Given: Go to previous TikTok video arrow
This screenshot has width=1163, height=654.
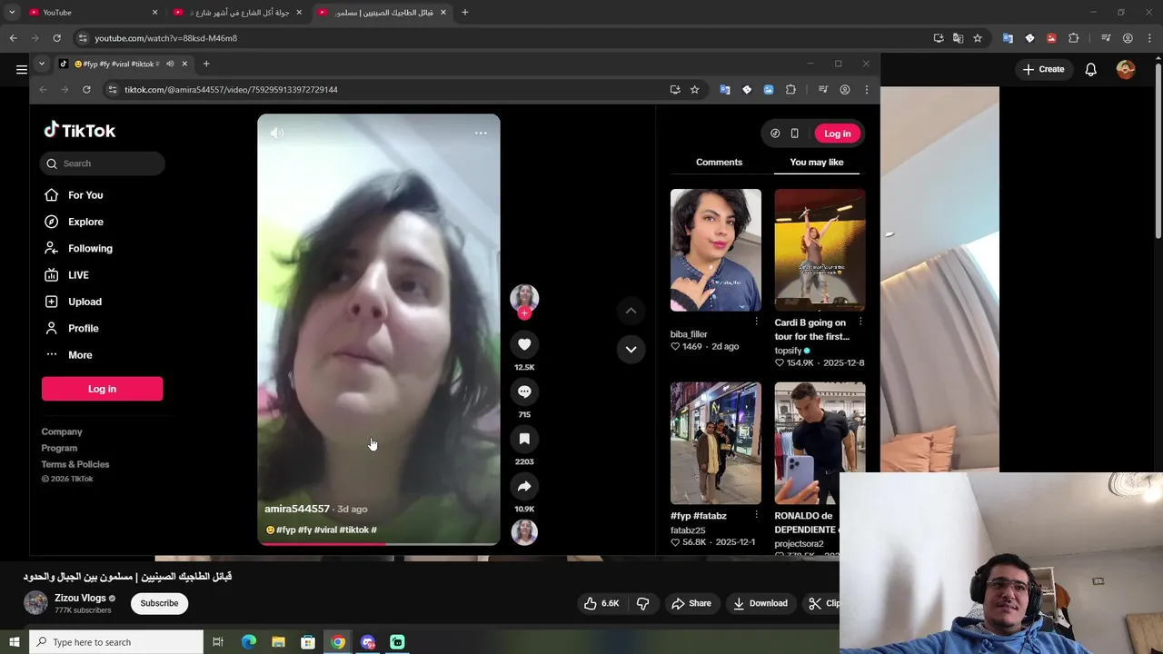Looking at the screenshot, I should pyautogui.click(x=631, y=311).
